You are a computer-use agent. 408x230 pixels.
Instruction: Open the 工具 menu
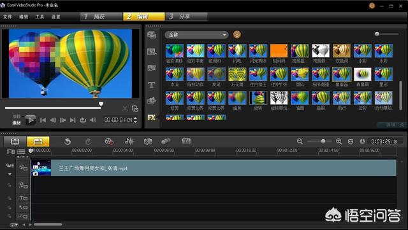[x=40, y=17]
